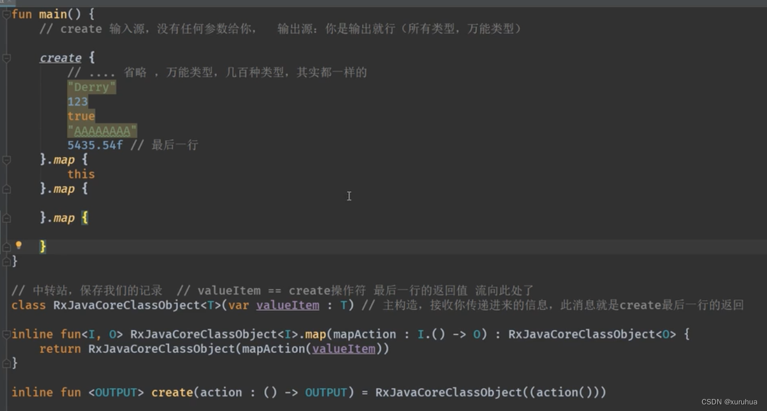
Task: Click the "Derry" string literal
Action: [x=92, y=87]
